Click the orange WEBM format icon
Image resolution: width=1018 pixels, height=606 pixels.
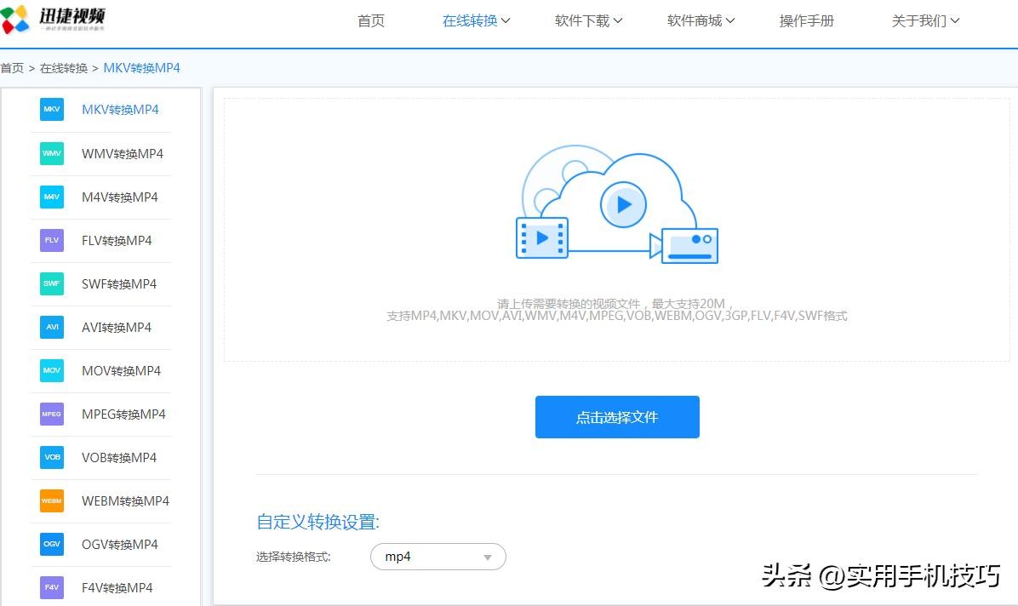(52, 501)
